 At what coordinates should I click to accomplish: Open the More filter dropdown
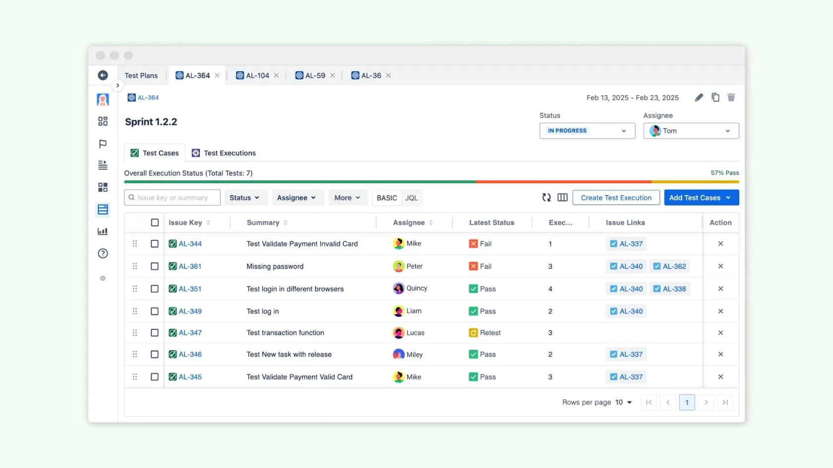tap(347, 198)
